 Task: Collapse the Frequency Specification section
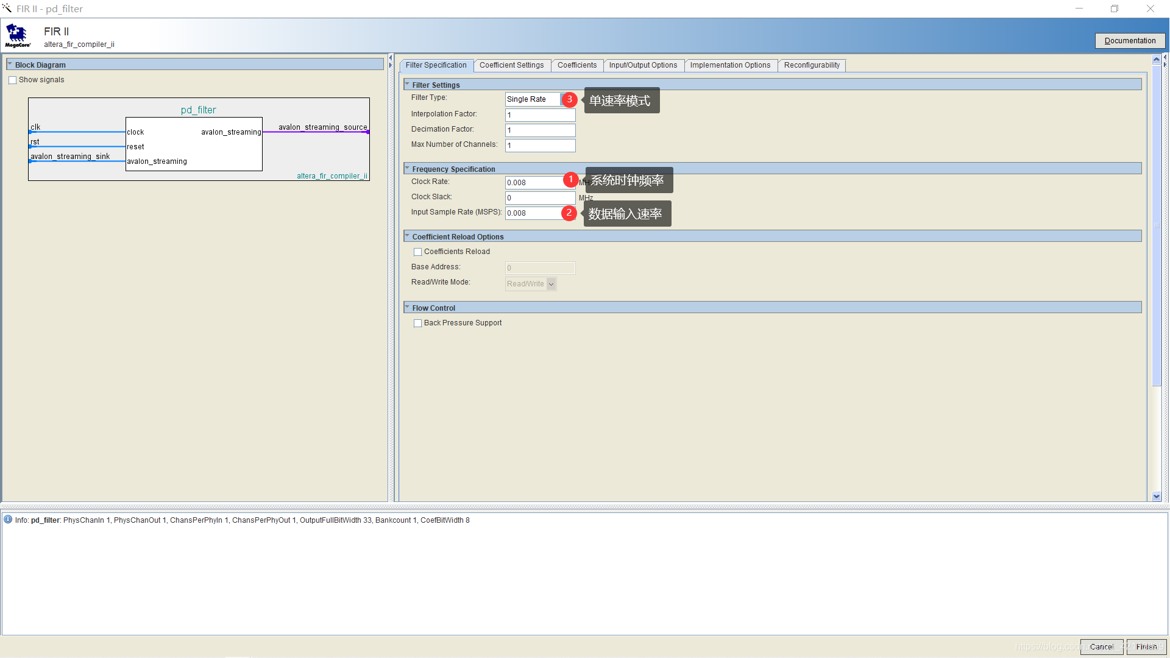408,169
